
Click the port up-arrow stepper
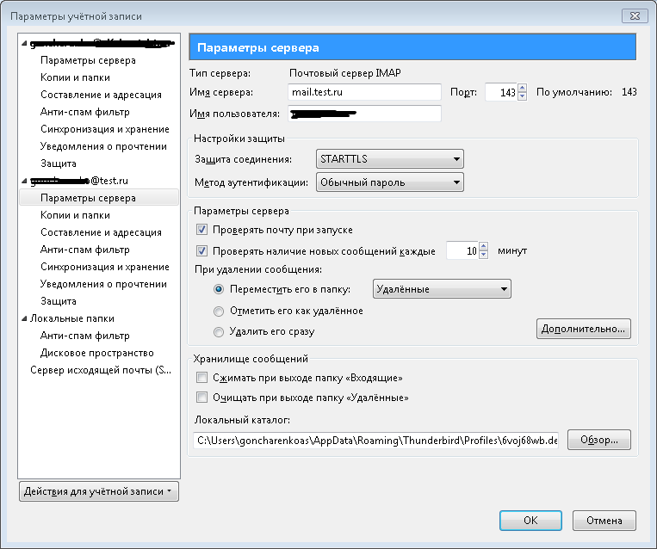(x=522, y=88)
